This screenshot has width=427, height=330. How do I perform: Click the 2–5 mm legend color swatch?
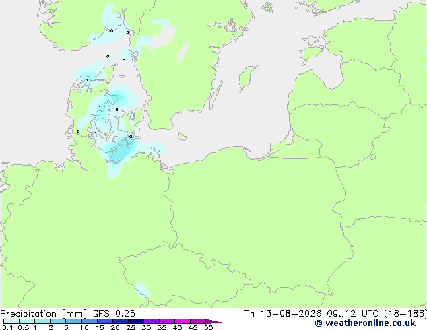pyautogui.click(x=58, y=321)
